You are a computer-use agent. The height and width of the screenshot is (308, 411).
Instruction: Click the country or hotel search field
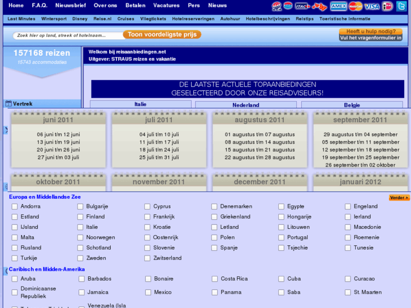tap(67, 35)
